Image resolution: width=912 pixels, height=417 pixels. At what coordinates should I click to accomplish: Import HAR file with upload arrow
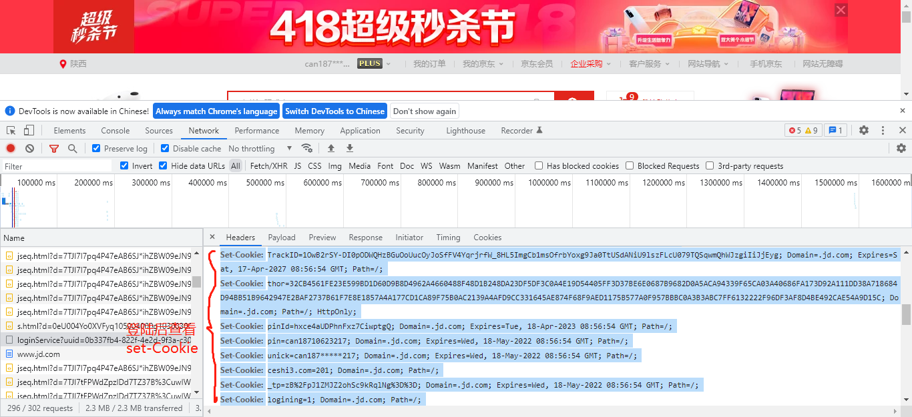(330, 148)
